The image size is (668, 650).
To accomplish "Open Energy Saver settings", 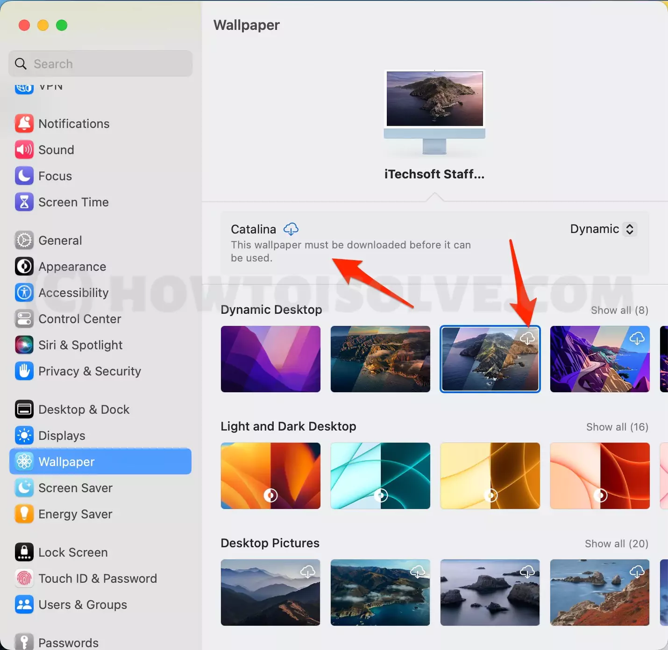I will [100, 514].
